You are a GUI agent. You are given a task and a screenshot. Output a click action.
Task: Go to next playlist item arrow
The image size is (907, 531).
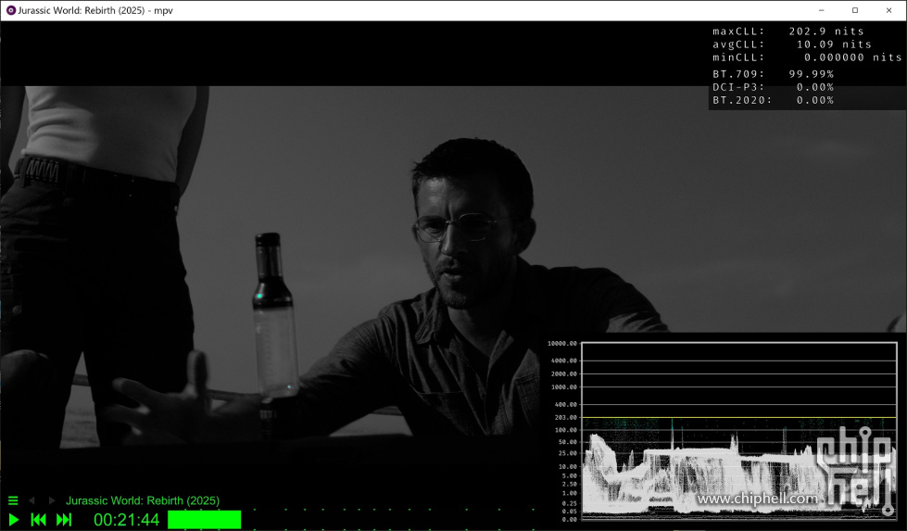click(52, 500)
